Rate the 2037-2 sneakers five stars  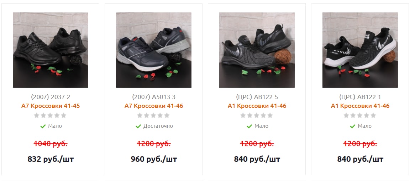(64, 115)
